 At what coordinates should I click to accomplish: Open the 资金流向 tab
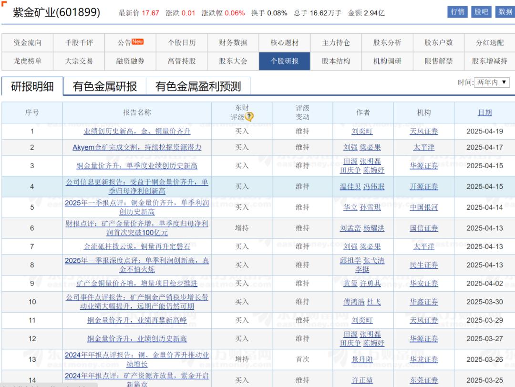27,43
